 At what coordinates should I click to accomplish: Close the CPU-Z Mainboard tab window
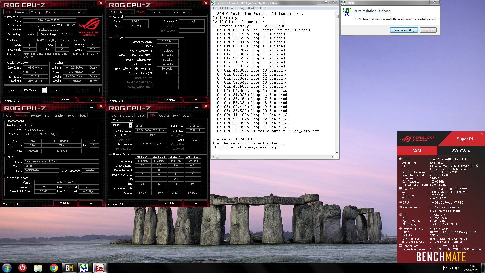[101, 106]
